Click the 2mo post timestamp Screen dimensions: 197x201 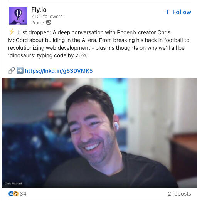click(x=36, y=23)
